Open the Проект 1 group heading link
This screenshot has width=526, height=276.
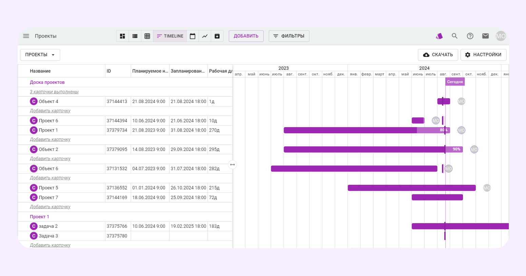tap(39, 217)
